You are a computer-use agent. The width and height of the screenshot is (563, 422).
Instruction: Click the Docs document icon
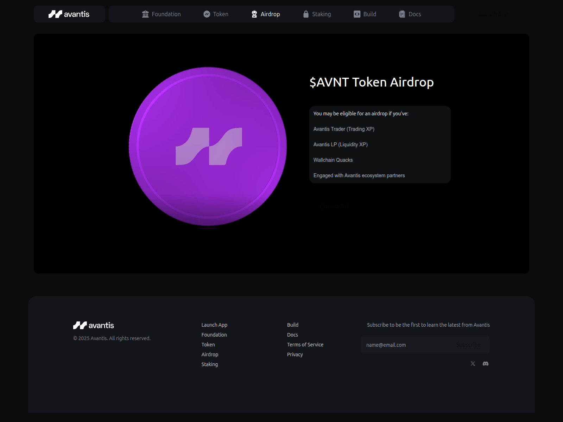402,14
